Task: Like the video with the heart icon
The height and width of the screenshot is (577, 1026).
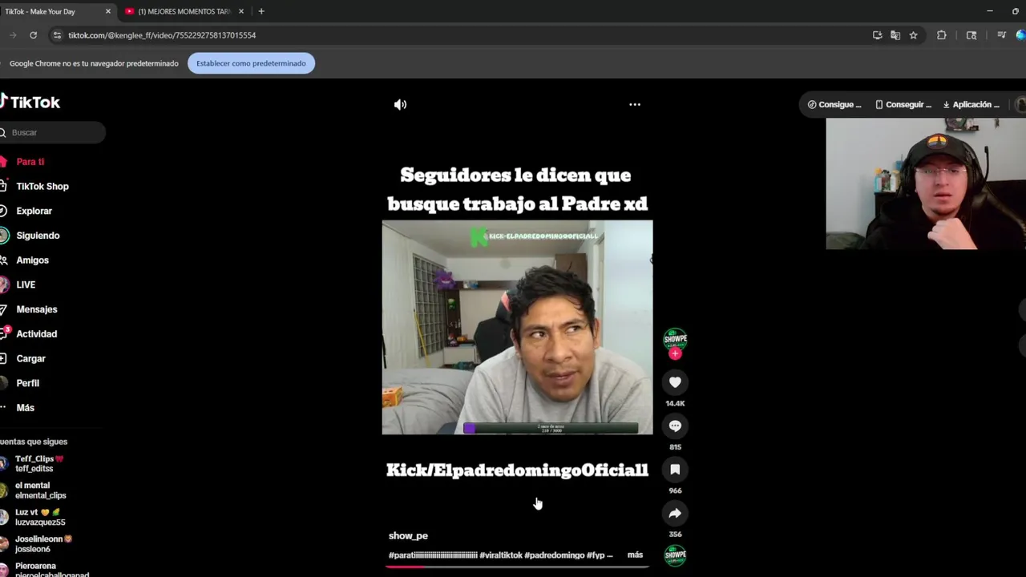Action: (x=675, y=382)
